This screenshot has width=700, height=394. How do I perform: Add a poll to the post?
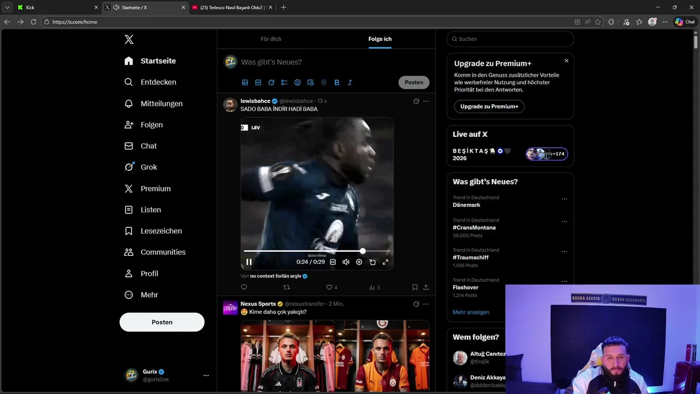point(284,83)
